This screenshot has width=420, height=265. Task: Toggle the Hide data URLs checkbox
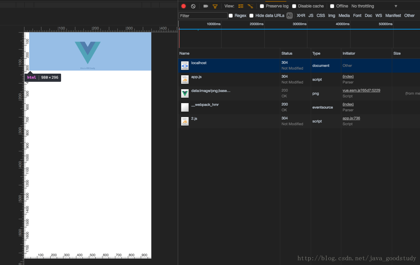[x=251, y=16]
